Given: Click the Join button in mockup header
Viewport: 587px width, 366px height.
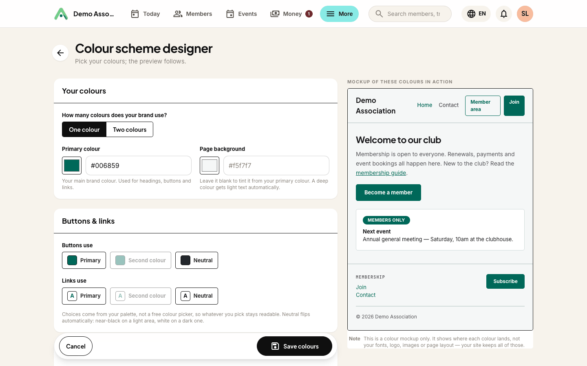Looking at the screenshot, I should coord(514,106).
